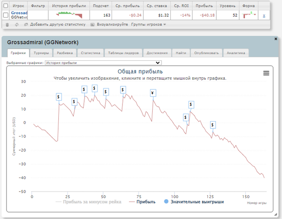
Task: Tick the Grossadmiral row checkbox
Action: tap(6, 15)
